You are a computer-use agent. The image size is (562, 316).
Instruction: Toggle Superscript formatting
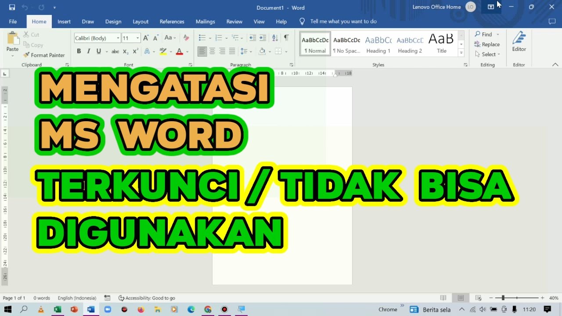click(136, 51)
